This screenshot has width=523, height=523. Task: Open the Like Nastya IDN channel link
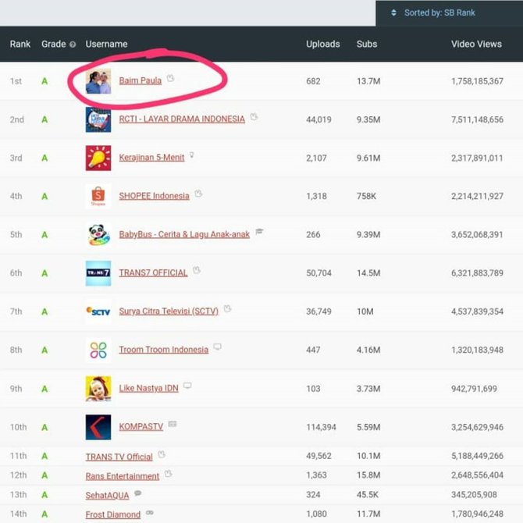(x=148, y=388)
